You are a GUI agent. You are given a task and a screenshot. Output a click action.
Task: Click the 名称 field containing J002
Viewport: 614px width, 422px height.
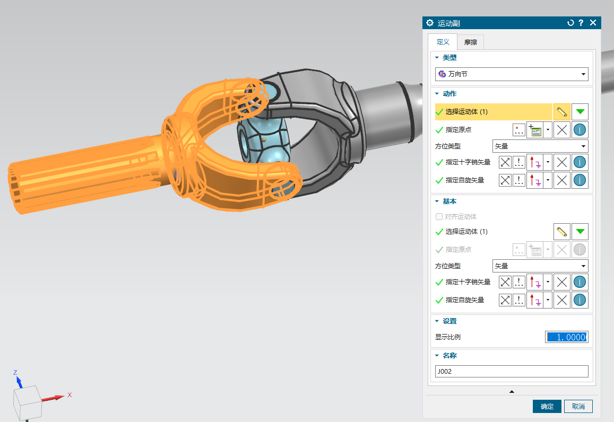[511, 372]
